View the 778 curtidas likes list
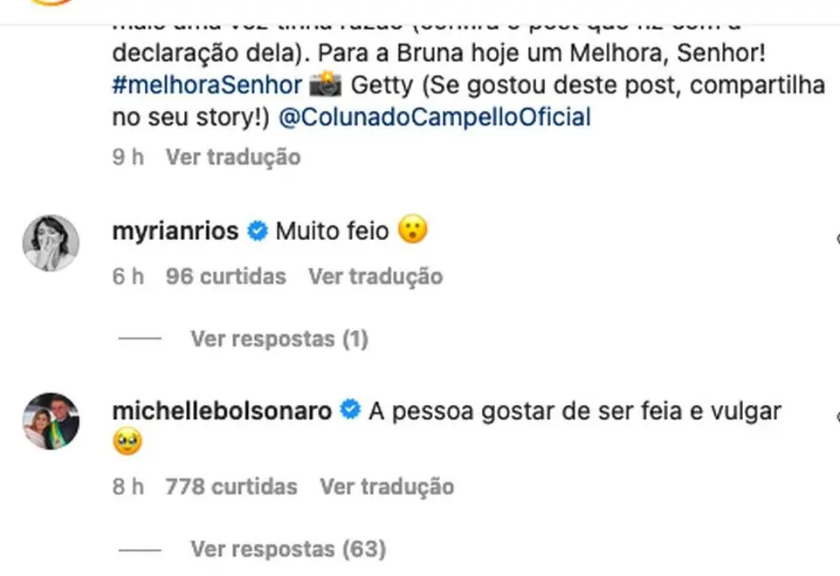The height and width of the screenshot is (576, 840). (x=231, y=486)
